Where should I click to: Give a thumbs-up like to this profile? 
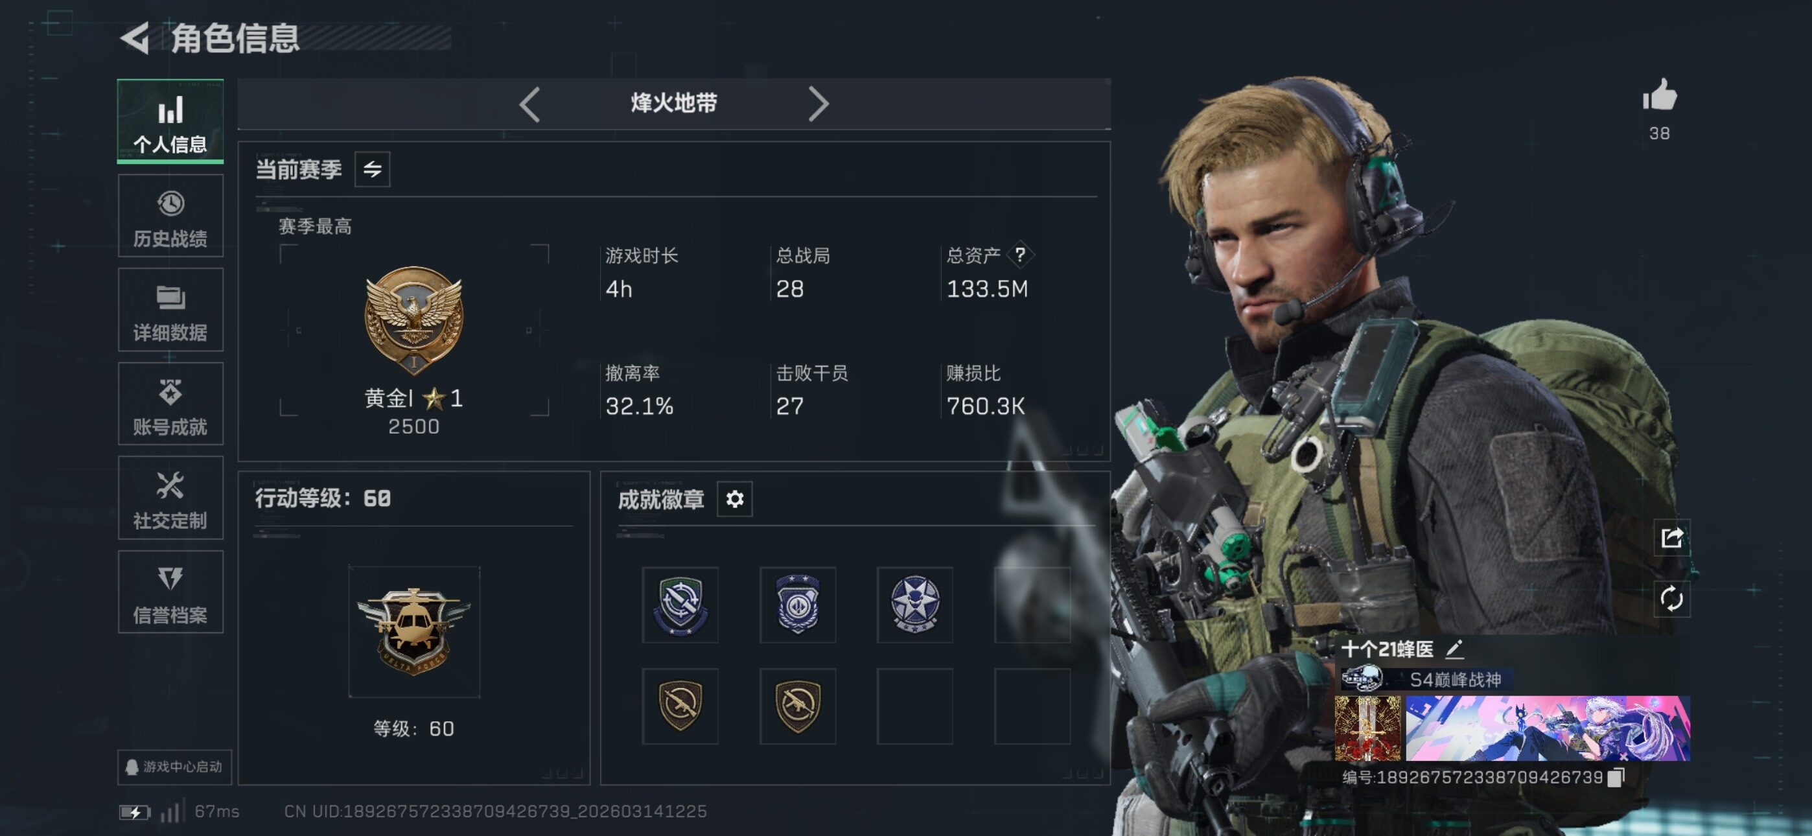pos(1659,95)
